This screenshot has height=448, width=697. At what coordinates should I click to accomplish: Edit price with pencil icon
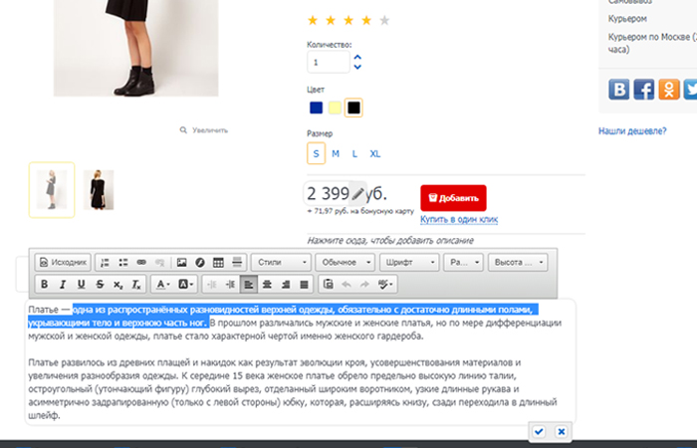point(357,194)
